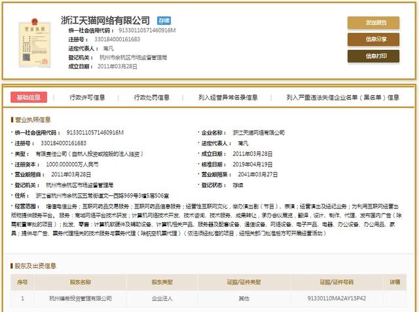Click the 核准日期 value 2019年04月19日
The width and height of the screenshot is (419, 312).
point(253,165)
